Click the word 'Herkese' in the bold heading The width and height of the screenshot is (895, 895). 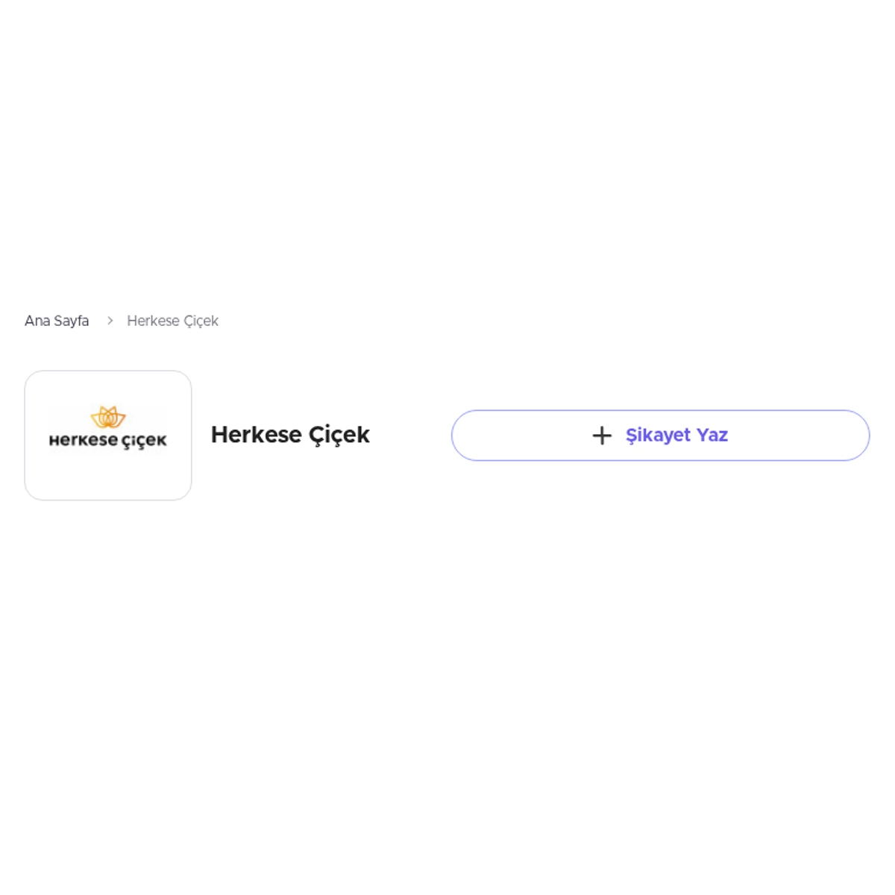click(256, 435)
